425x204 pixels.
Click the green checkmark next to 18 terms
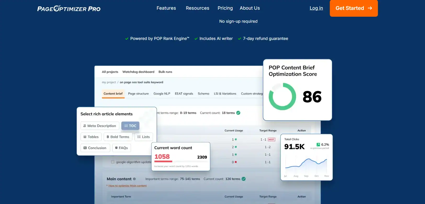238,113
